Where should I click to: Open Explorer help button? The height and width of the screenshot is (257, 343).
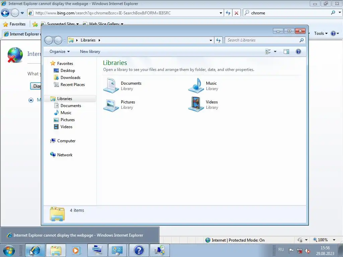point(298,52)
